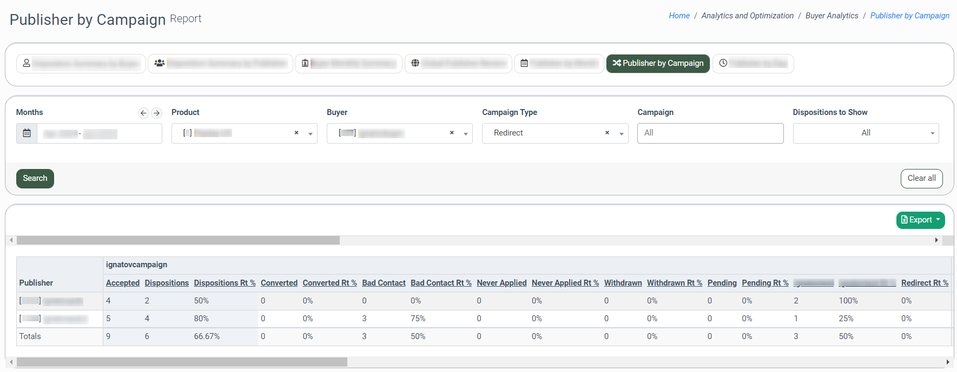
Task: Go to previous month using left arrow
Action: (143, 113)
